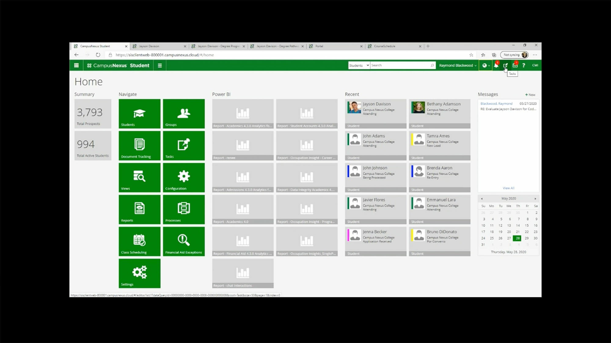Open the Configuration tile

click(184, 178)
